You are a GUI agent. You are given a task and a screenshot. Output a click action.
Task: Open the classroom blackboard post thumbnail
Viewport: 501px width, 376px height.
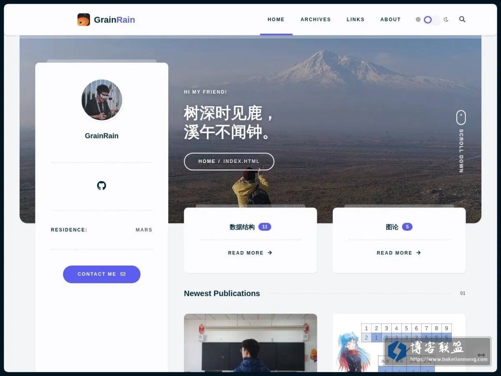(x=250, y=343)
